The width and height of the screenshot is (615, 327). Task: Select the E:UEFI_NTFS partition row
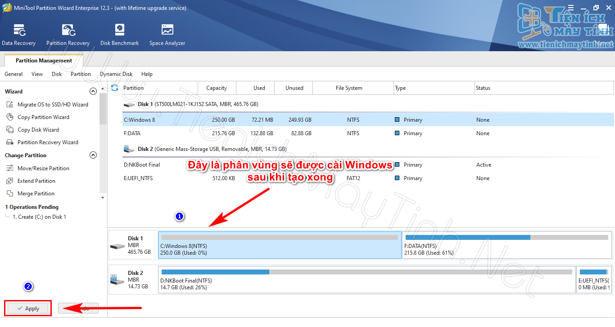tap(368, 178)
